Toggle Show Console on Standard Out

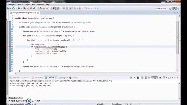153,78
